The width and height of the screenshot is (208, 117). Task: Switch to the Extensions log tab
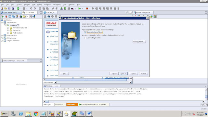(x=60, y=105)
